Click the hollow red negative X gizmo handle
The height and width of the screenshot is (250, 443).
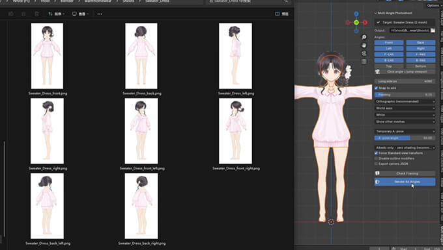coord(348,22)
